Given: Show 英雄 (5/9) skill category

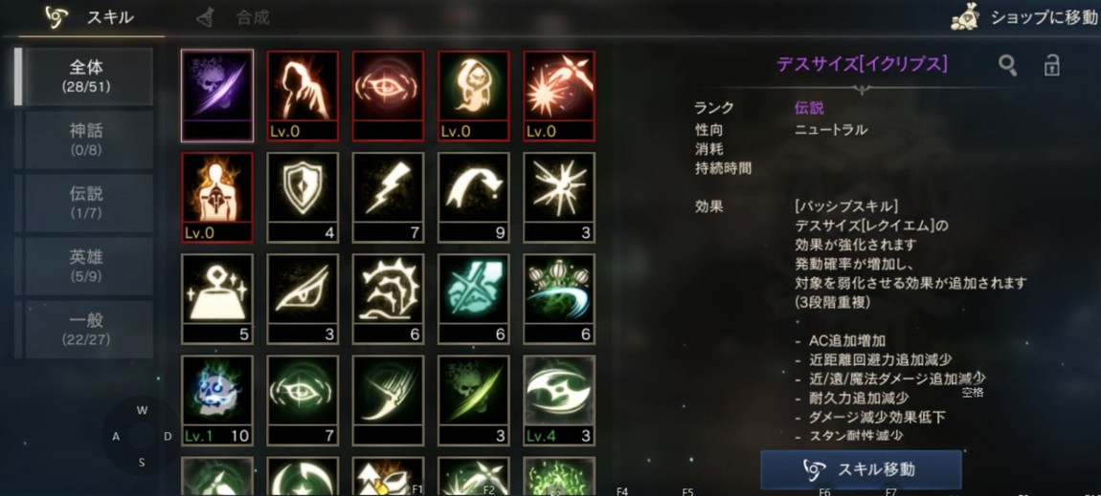Looking at the screenshot, I should tap(88, 267).
